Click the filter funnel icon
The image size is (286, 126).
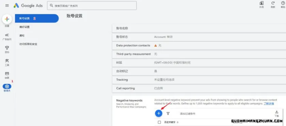168,113
